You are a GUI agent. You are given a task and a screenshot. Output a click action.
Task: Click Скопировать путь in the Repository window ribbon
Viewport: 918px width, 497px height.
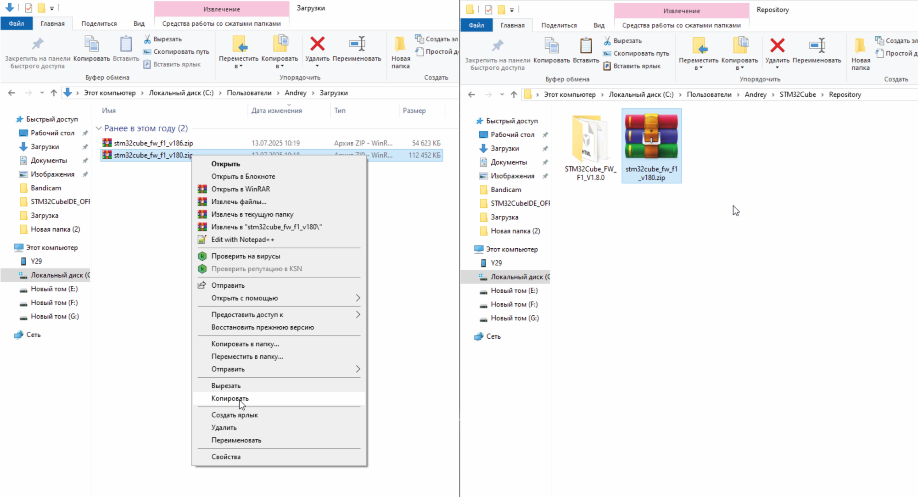click(x=636, y=53)
